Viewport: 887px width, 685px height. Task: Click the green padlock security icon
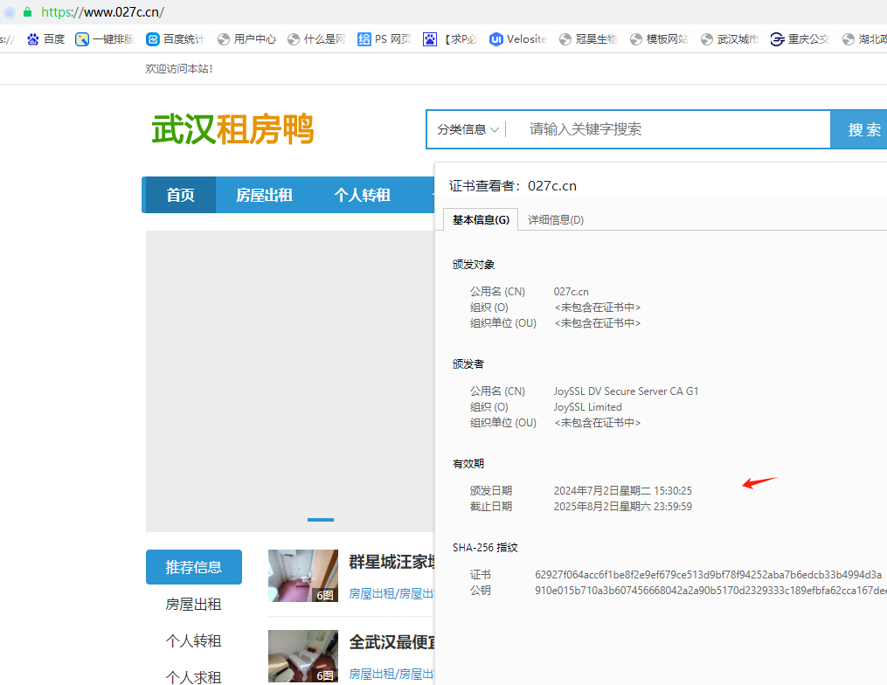coord(27,12)
